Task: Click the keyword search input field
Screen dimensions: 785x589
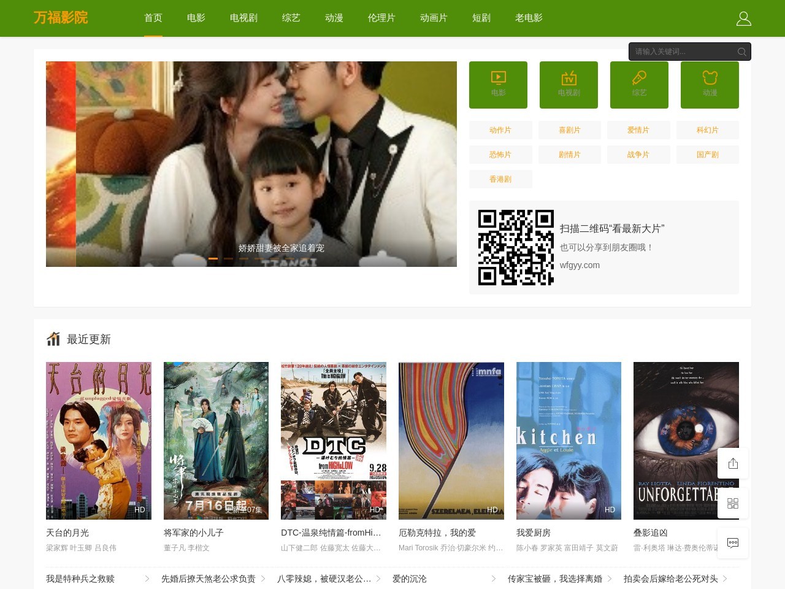Action: tap(681, 52)
